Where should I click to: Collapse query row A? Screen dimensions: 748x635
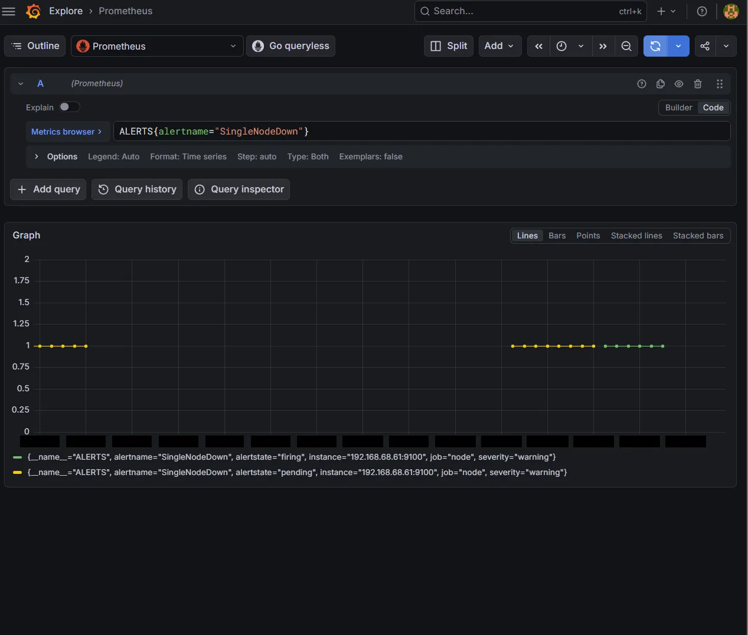pyautogui.click(x=21, y=84)
